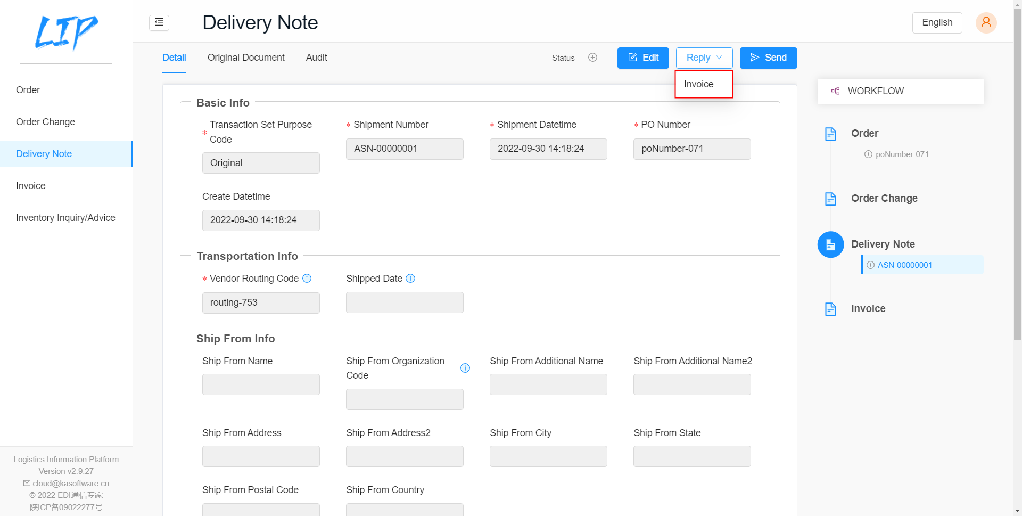
Task: Click the Ship From Organization Code field
Action: click(405, 399)
